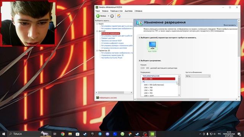The height and width of the screenshot is (137, 244).
Task: Collapse the Видео tree group
Action: (97, 24)
